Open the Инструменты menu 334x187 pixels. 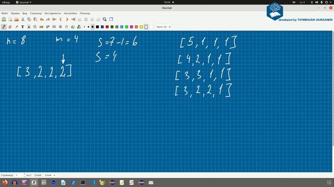pos(53,14)
